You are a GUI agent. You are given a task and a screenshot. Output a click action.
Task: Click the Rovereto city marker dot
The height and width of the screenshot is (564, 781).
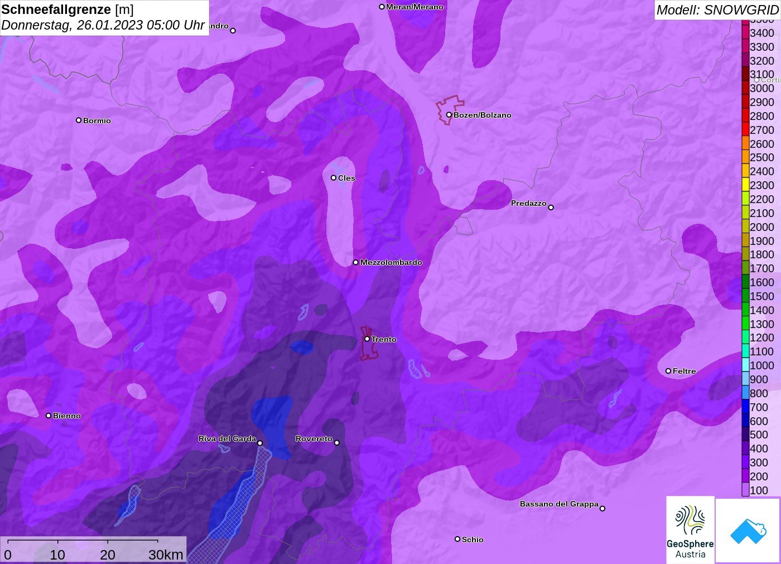(337, 443)
